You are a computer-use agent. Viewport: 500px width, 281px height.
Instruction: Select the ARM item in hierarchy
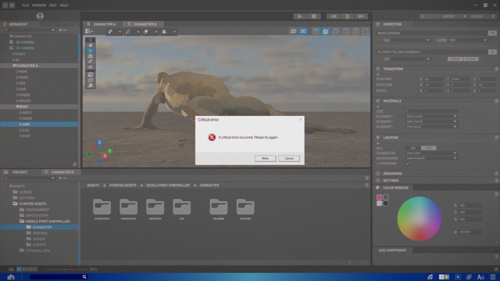click(39, 124)
